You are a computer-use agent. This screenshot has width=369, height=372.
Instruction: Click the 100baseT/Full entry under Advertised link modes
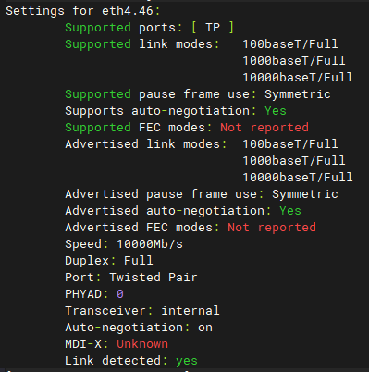pos(290,144)
